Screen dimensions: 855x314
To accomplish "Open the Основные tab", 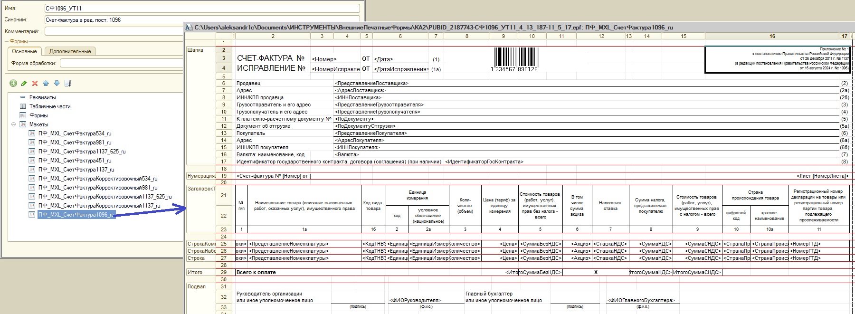I will tap(24, 51).
